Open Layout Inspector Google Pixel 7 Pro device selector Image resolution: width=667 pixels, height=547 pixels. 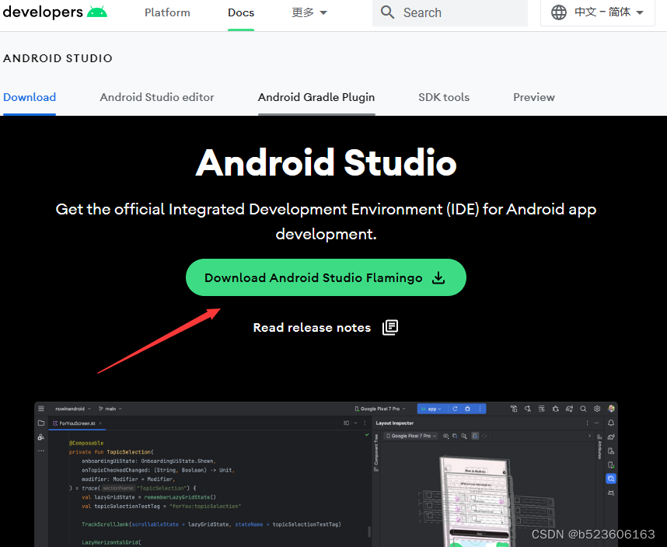click(411, 436)
